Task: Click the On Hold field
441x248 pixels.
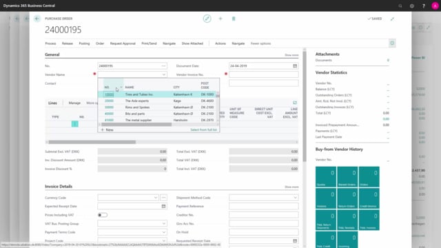Action: tap(263, 232)
